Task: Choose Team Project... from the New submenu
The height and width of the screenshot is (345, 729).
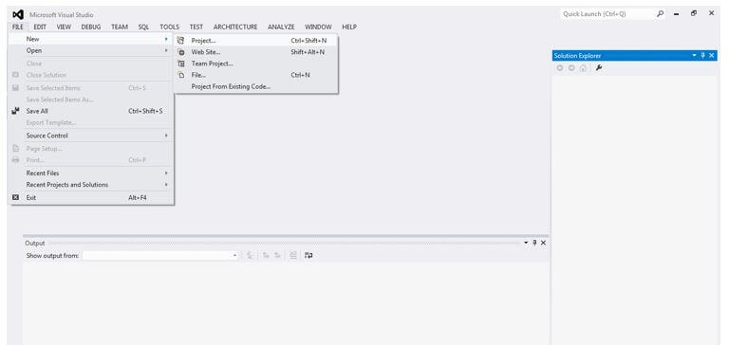Action: 255,64
